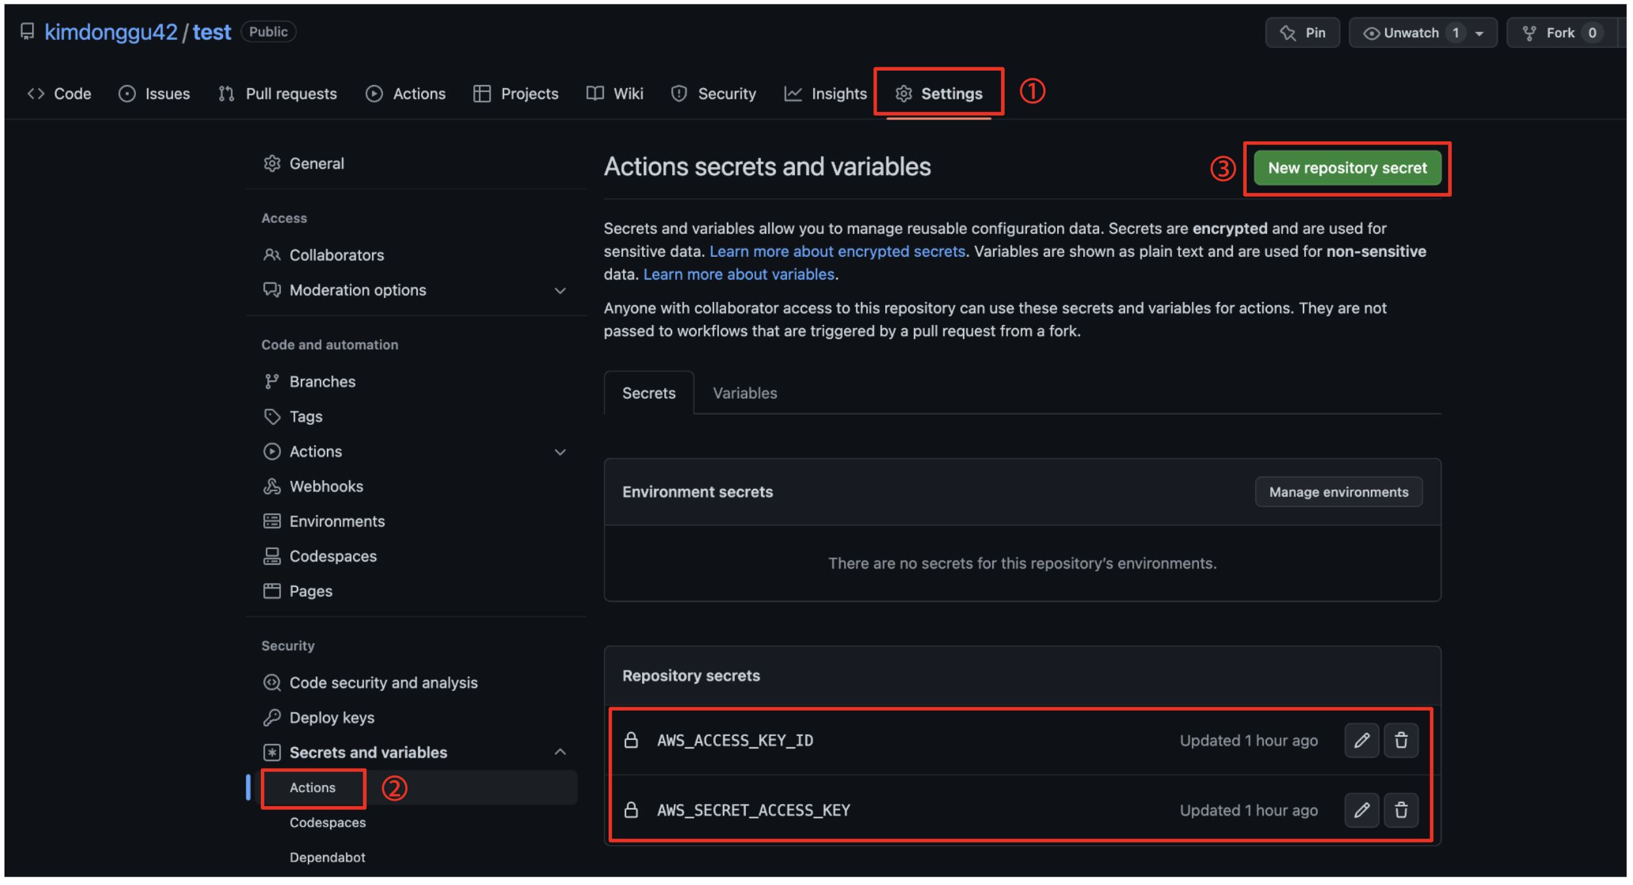Click New repository secret button
The height and width of the screenshot is (885, 1633).
point(1348,169)
